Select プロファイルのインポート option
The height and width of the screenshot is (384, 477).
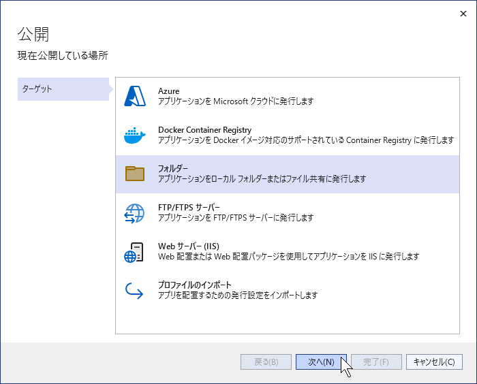(288, 290)
